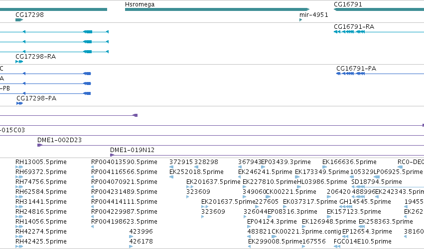Select the 426178 arrow glyph
The width and height of the screenshot is (424, 249).
(131, 247)
